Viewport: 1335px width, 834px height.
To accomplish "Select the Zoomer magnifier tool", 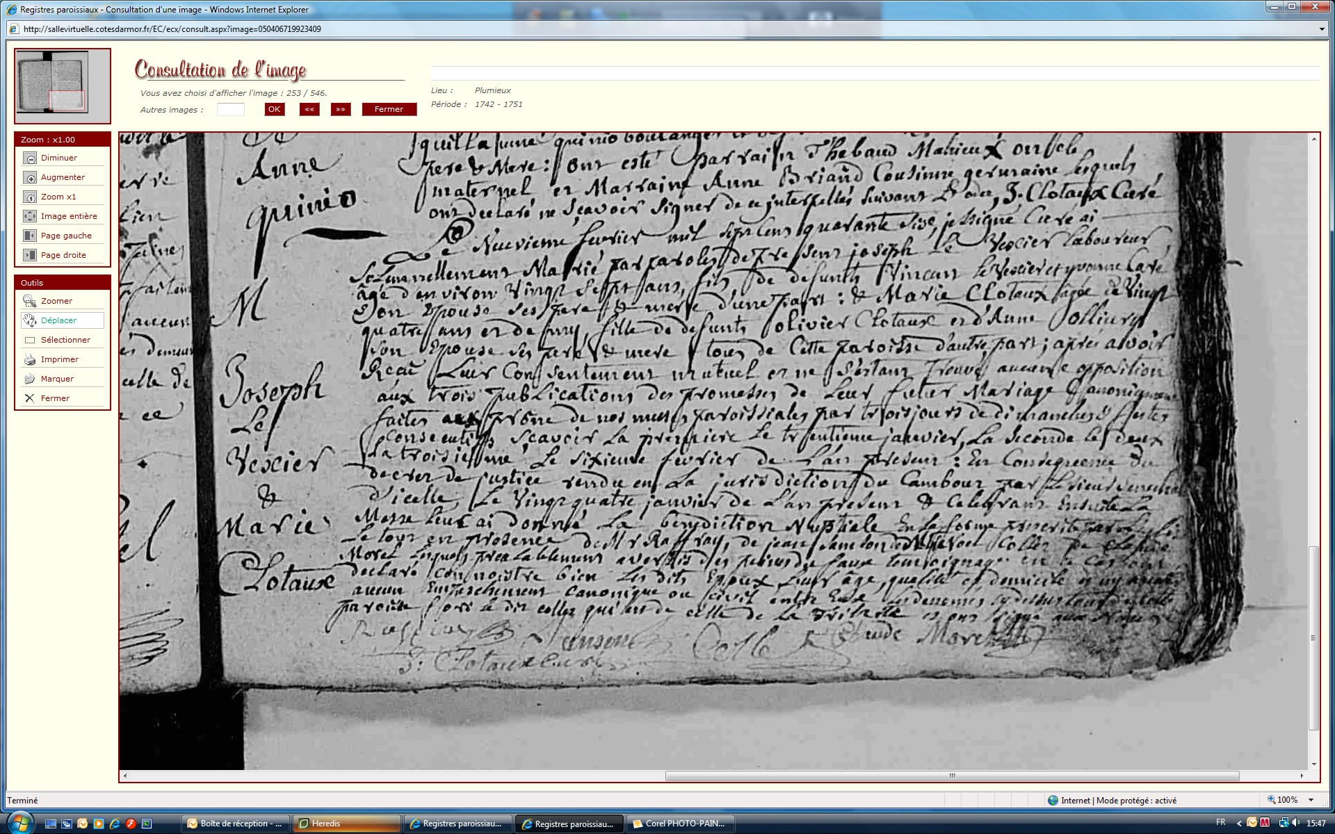I will (30, 302).
